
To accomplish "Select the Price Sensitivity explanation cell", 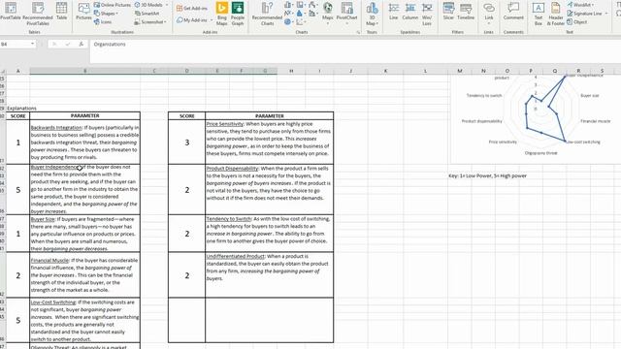I will point(270,143).
